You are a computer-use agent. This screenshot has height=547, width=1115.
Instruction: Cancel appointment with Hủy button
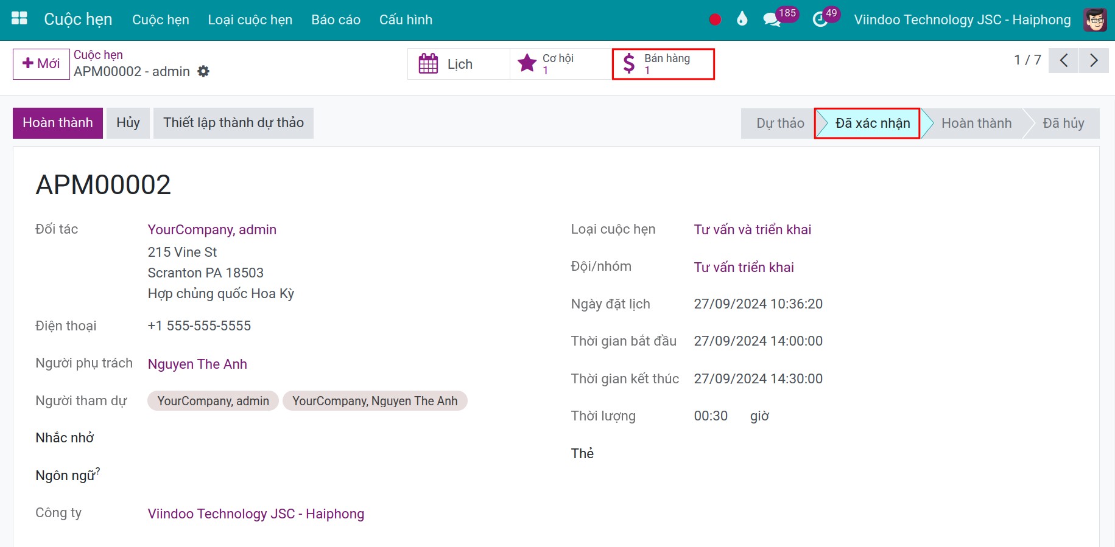(128, 123)
